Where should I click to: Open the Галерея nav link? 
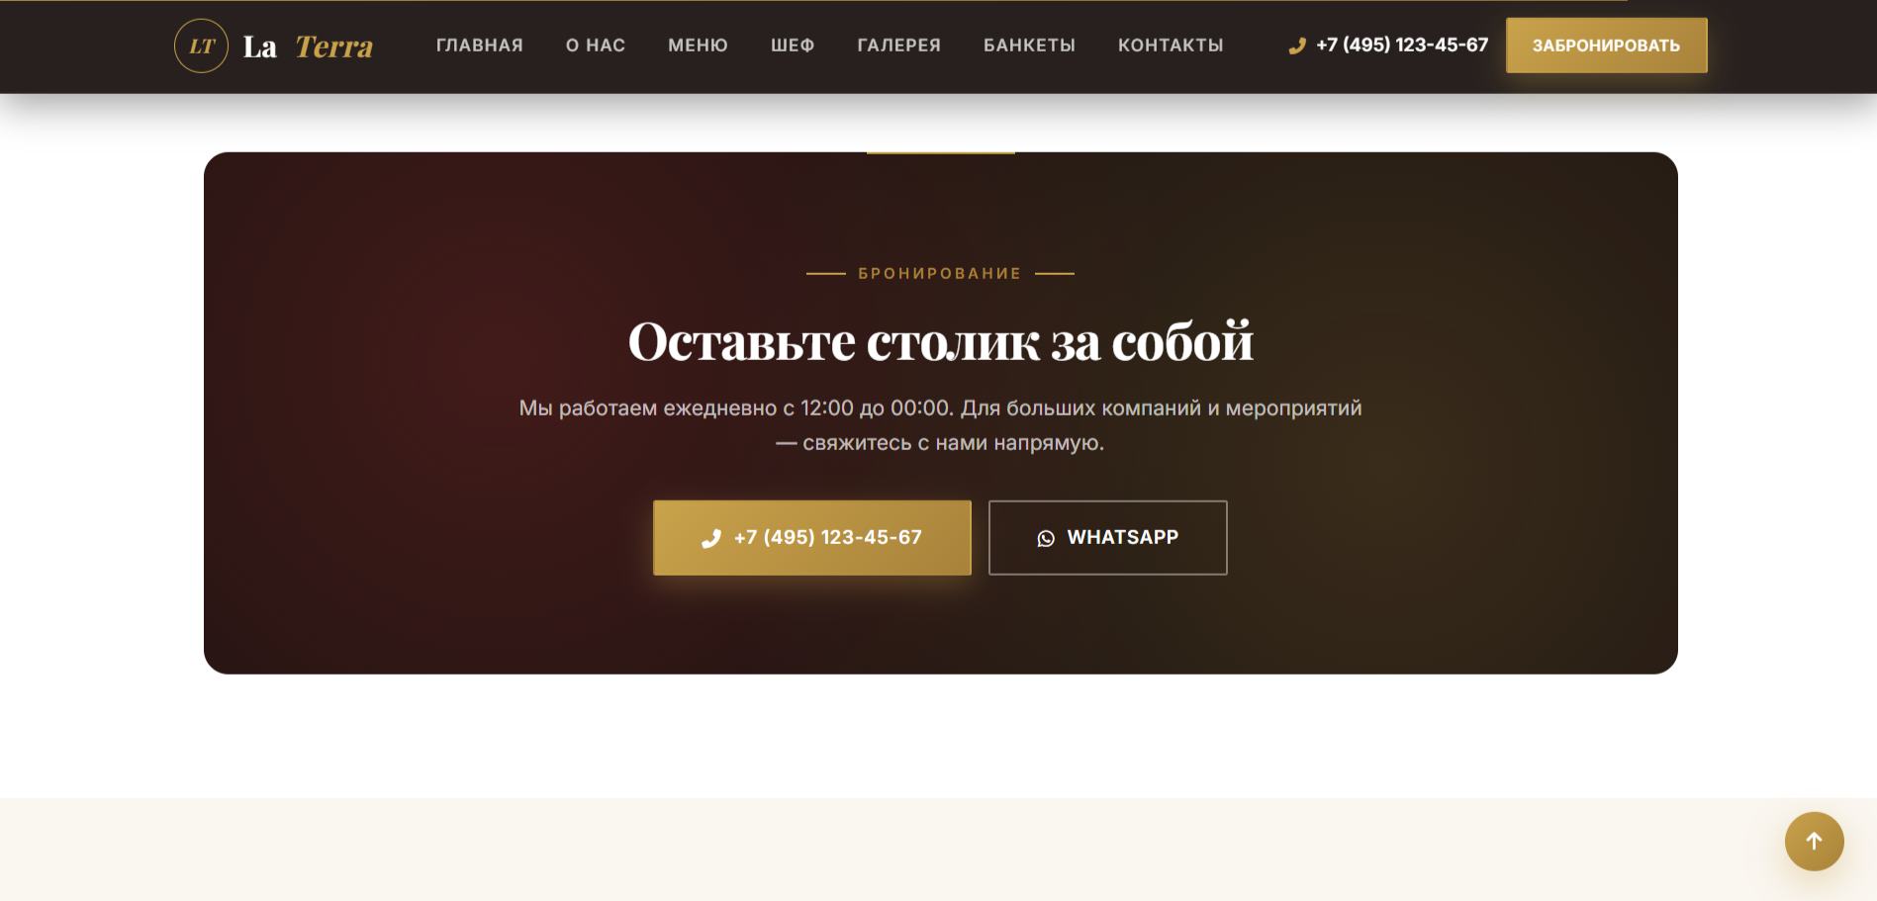tap(898, 45)
